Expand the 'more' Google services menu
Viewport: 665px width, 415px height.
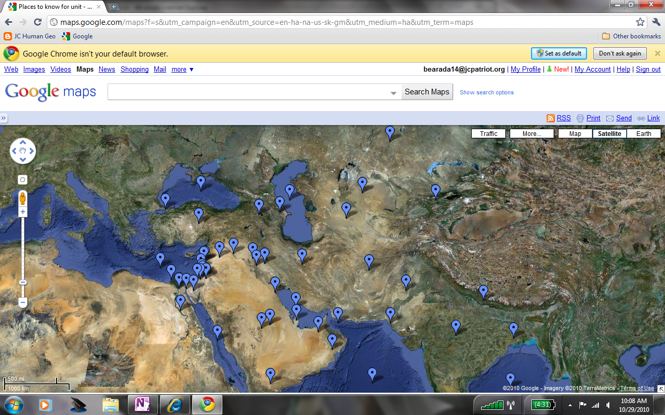click(182, 70)
